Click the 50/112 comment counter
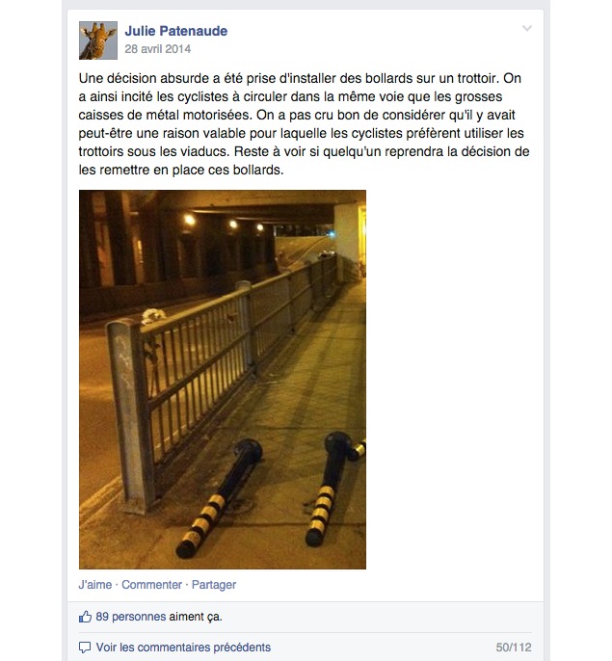Screen dimensions: 612x661 514,648
